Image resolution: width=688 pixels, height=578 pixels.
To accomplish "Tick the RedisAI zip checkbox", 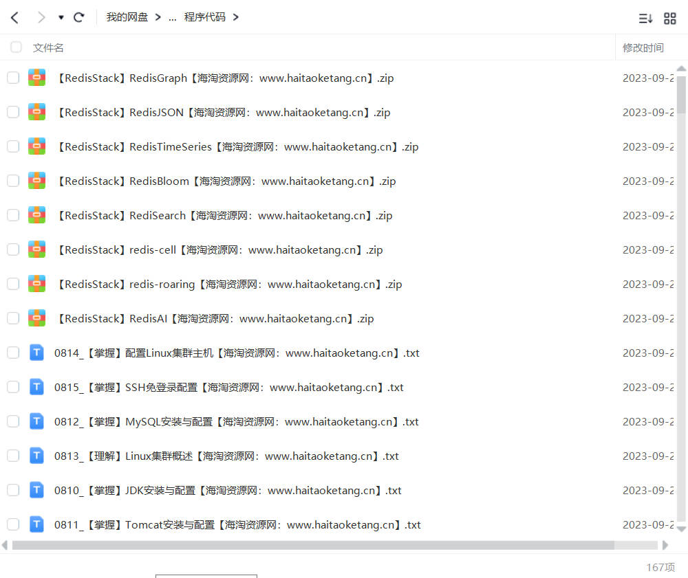I will click(x=13, y=318).
